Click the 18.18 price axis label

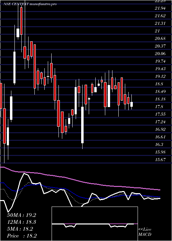pyautogui.click(x=160, y=99)
